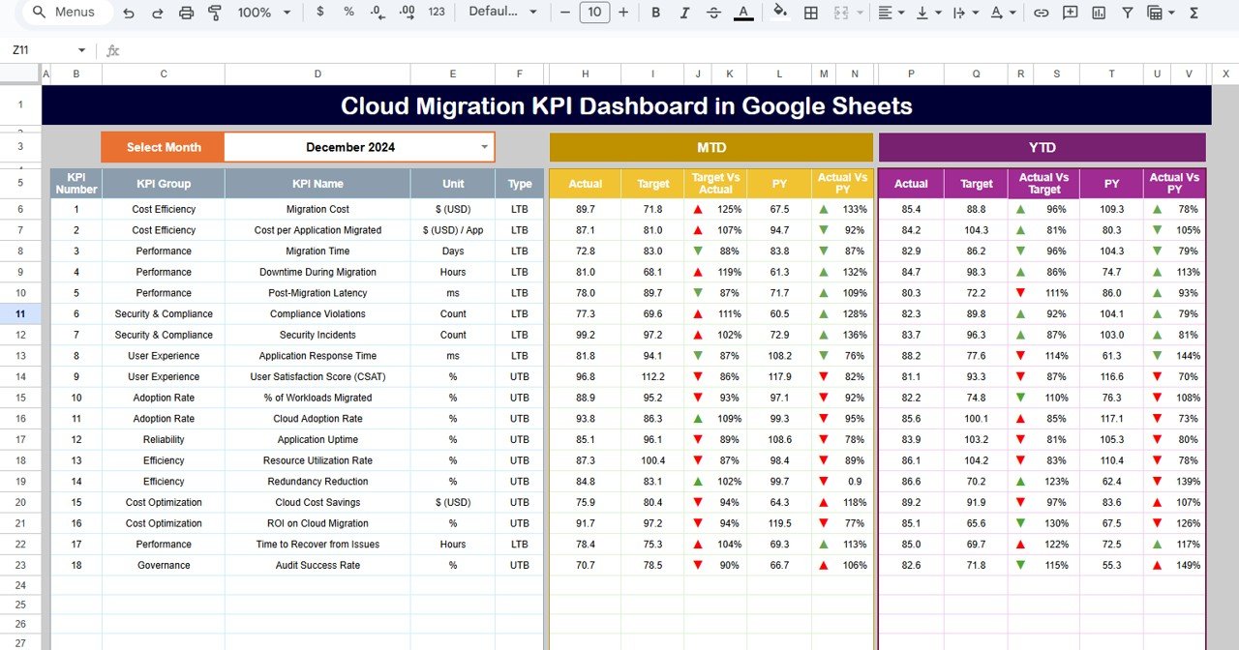Image resolution: width=1239 pixels, height=650 pixels.
Task: Toggle strikethrough formatting
Action: point(713,13)
